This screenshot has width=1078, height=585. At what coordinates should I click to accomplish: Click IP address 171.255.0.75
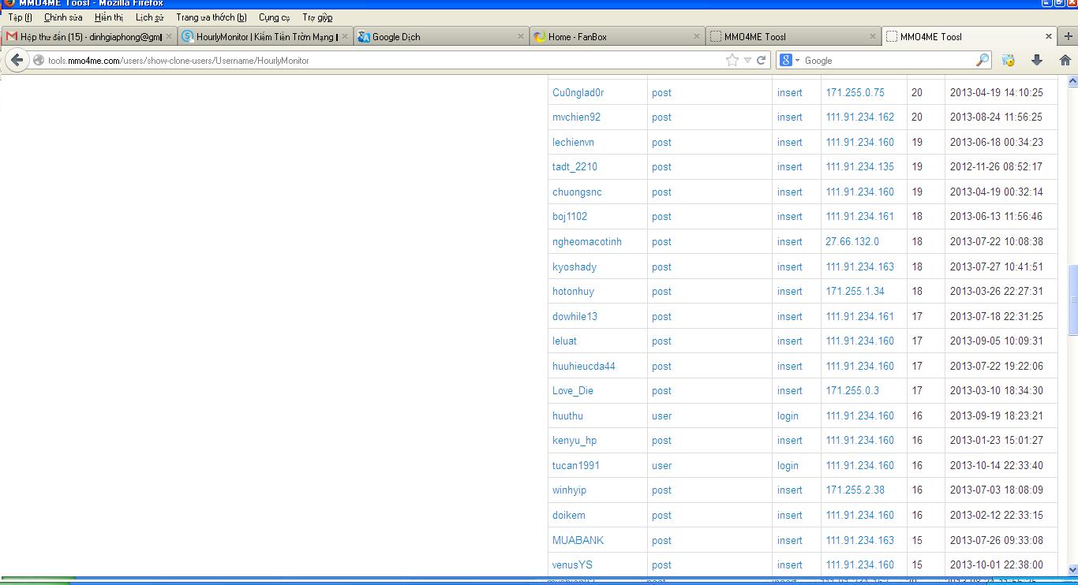[x=855, y=92]
